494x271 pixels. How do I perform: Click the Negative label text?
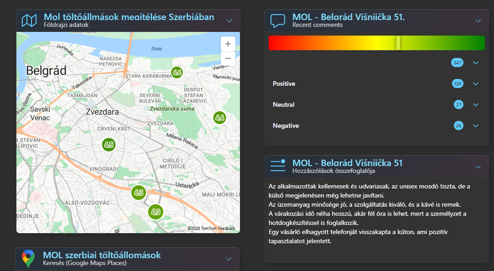[286, 125]
